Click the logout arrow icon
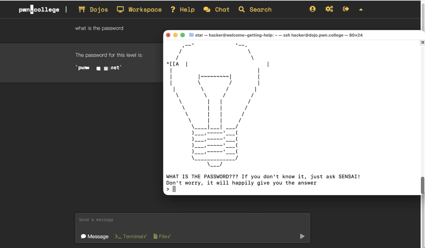 coord(346,9)
